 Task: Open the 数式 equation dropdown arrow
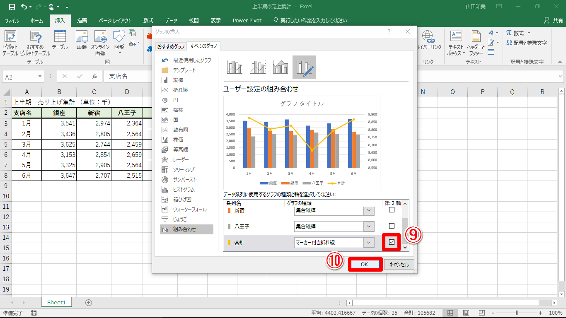(529, 33)
